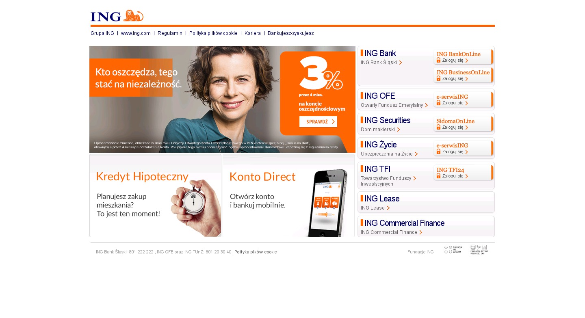The height and width of the screenshot is (318, 585).
Task: Open the ING Lease link
Action: tap(373, 208)
